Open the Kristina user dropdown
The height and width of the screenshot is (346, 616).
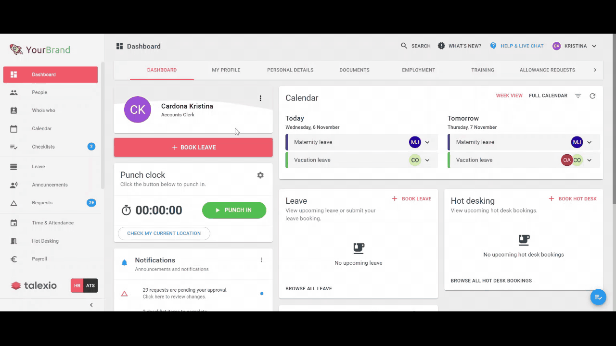[x=575, y=46]
